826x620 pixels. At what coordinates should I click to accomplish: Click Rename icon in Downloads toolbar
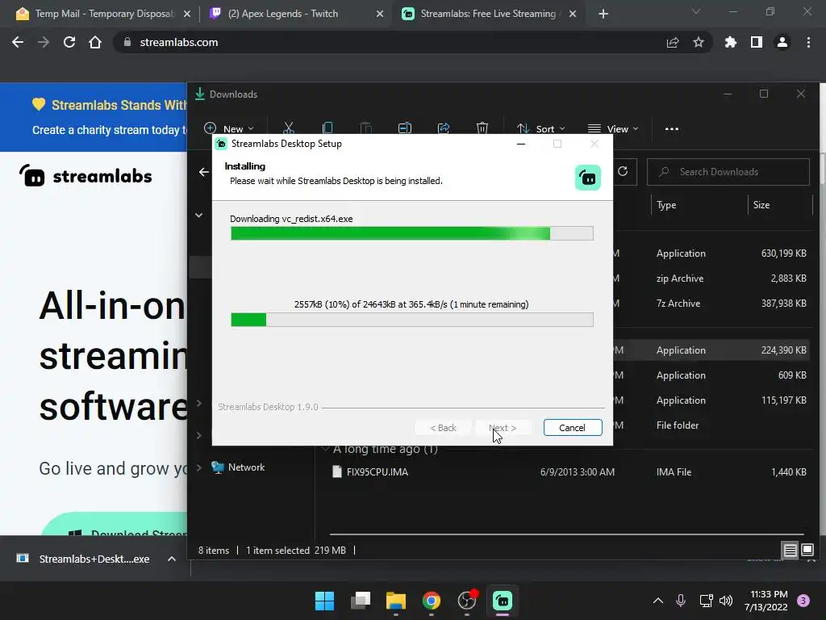(x=405, y=128)
